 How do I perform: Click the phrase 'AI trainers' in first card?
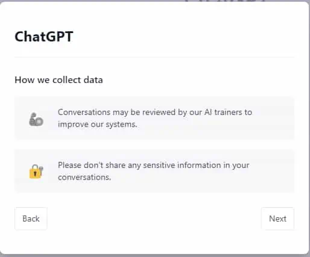[223, 112]
